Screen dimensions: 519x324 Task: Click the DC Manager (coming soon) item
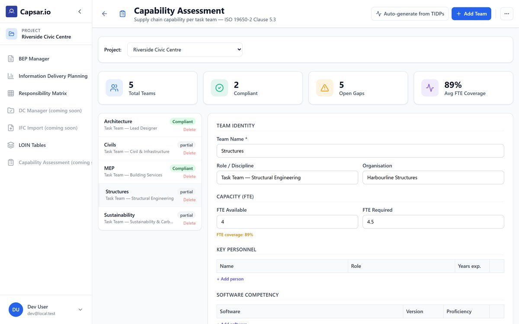(x=46, y=111)
